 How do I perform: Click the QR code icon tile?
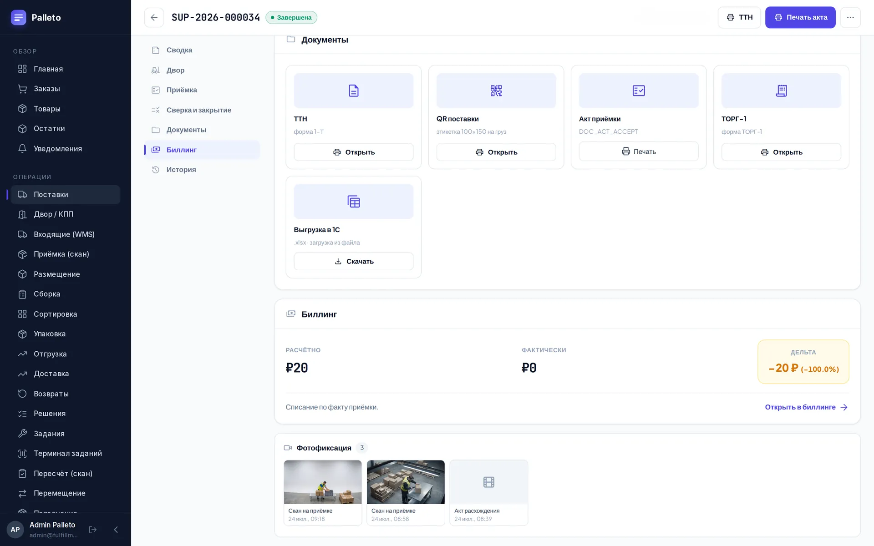(x=496, y=91)
